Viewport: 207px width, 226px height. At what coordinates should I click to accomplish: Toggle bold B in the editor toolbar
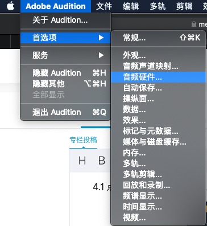102,161
